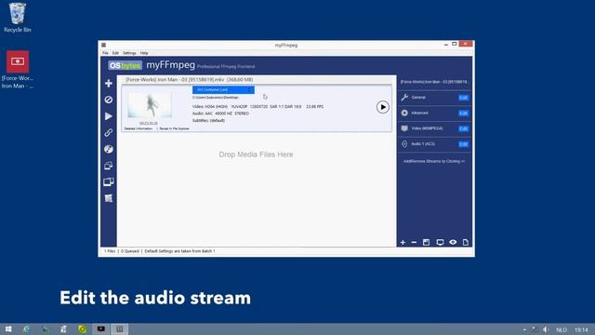Click the Windows Start button

(x=8, y=329)
